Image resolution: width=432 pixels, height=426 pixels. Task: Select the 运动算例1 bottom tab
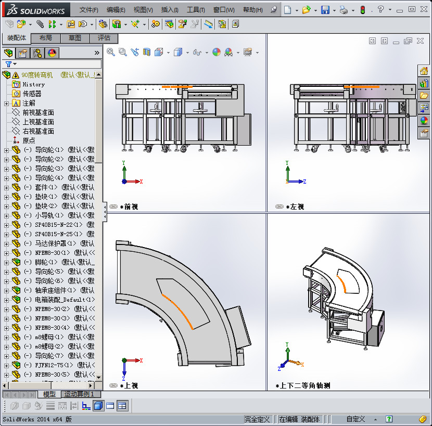(79, 394)
